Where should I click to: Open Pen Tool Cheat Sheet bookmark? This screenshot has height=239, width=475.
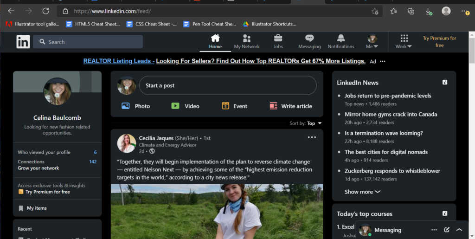click(210, 24)
